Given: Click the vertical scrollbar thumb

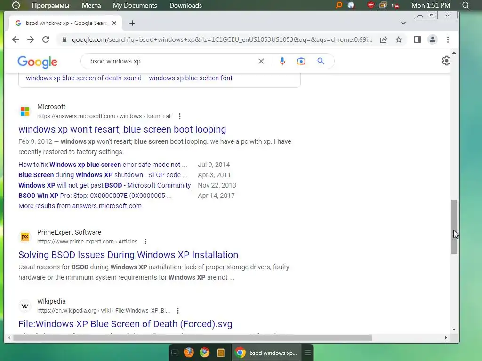Looking at the screenshot, I should tap(454, 227).
